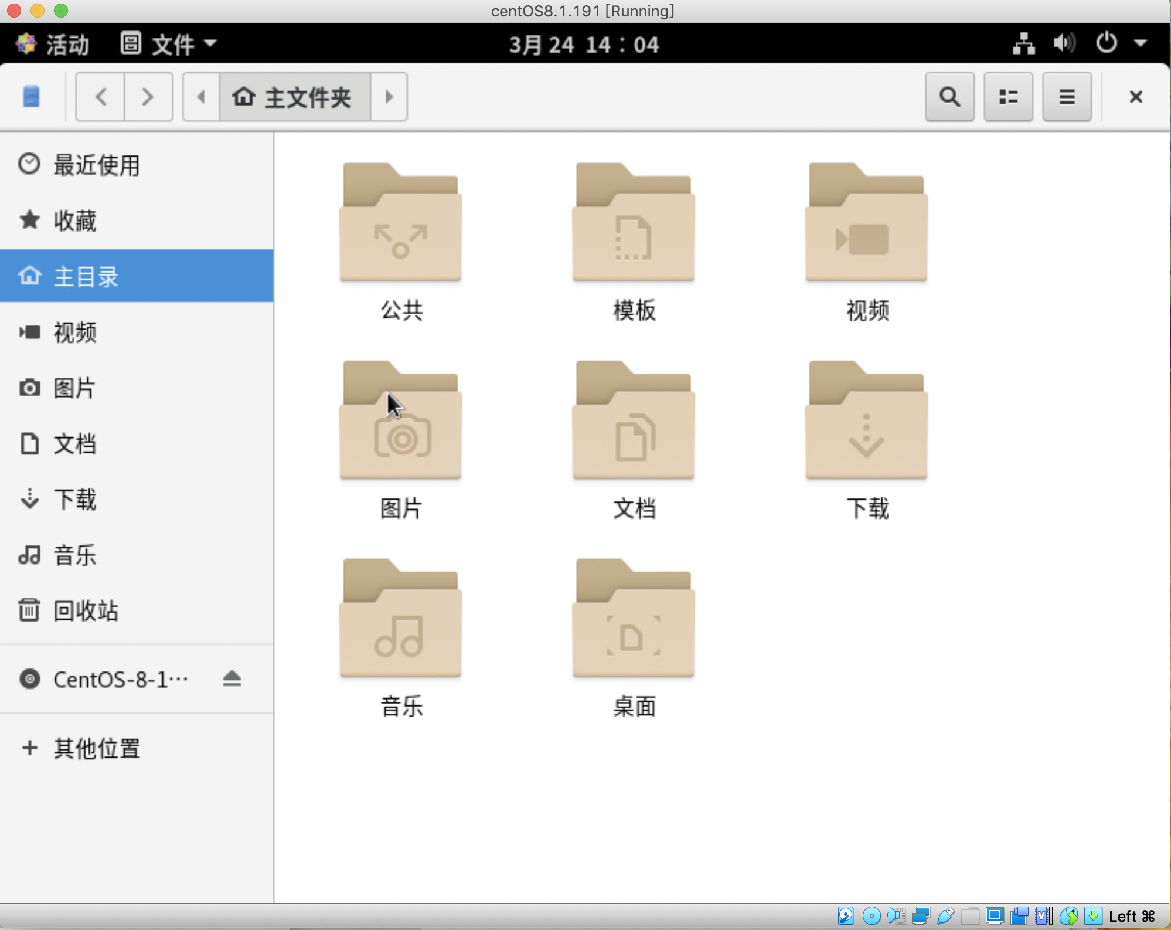The image size is (1171, 930).
Task: Select 图片 in the sidebar
Action: tap(137, 388)
